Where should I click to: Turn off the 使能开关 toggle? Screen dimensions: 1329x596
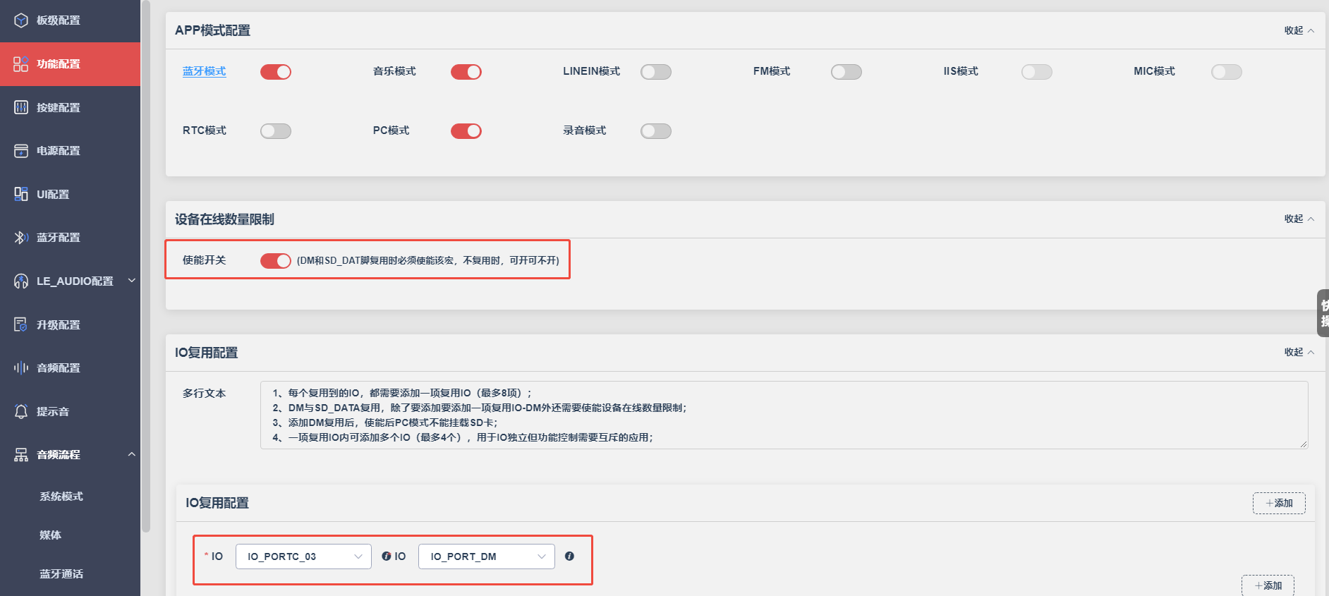[276, 261]
